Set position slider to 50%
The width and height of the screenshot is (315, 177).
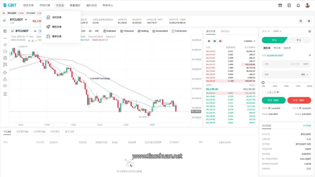pyautogui.click(x=286, y=83)
